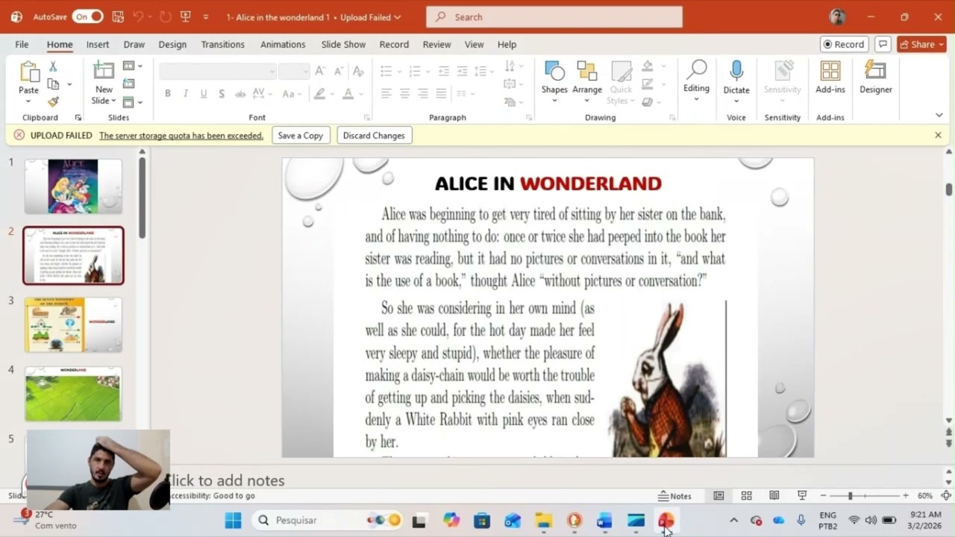Open the Comments pane icon
The image size is (955, 537).
pos(883,44)
